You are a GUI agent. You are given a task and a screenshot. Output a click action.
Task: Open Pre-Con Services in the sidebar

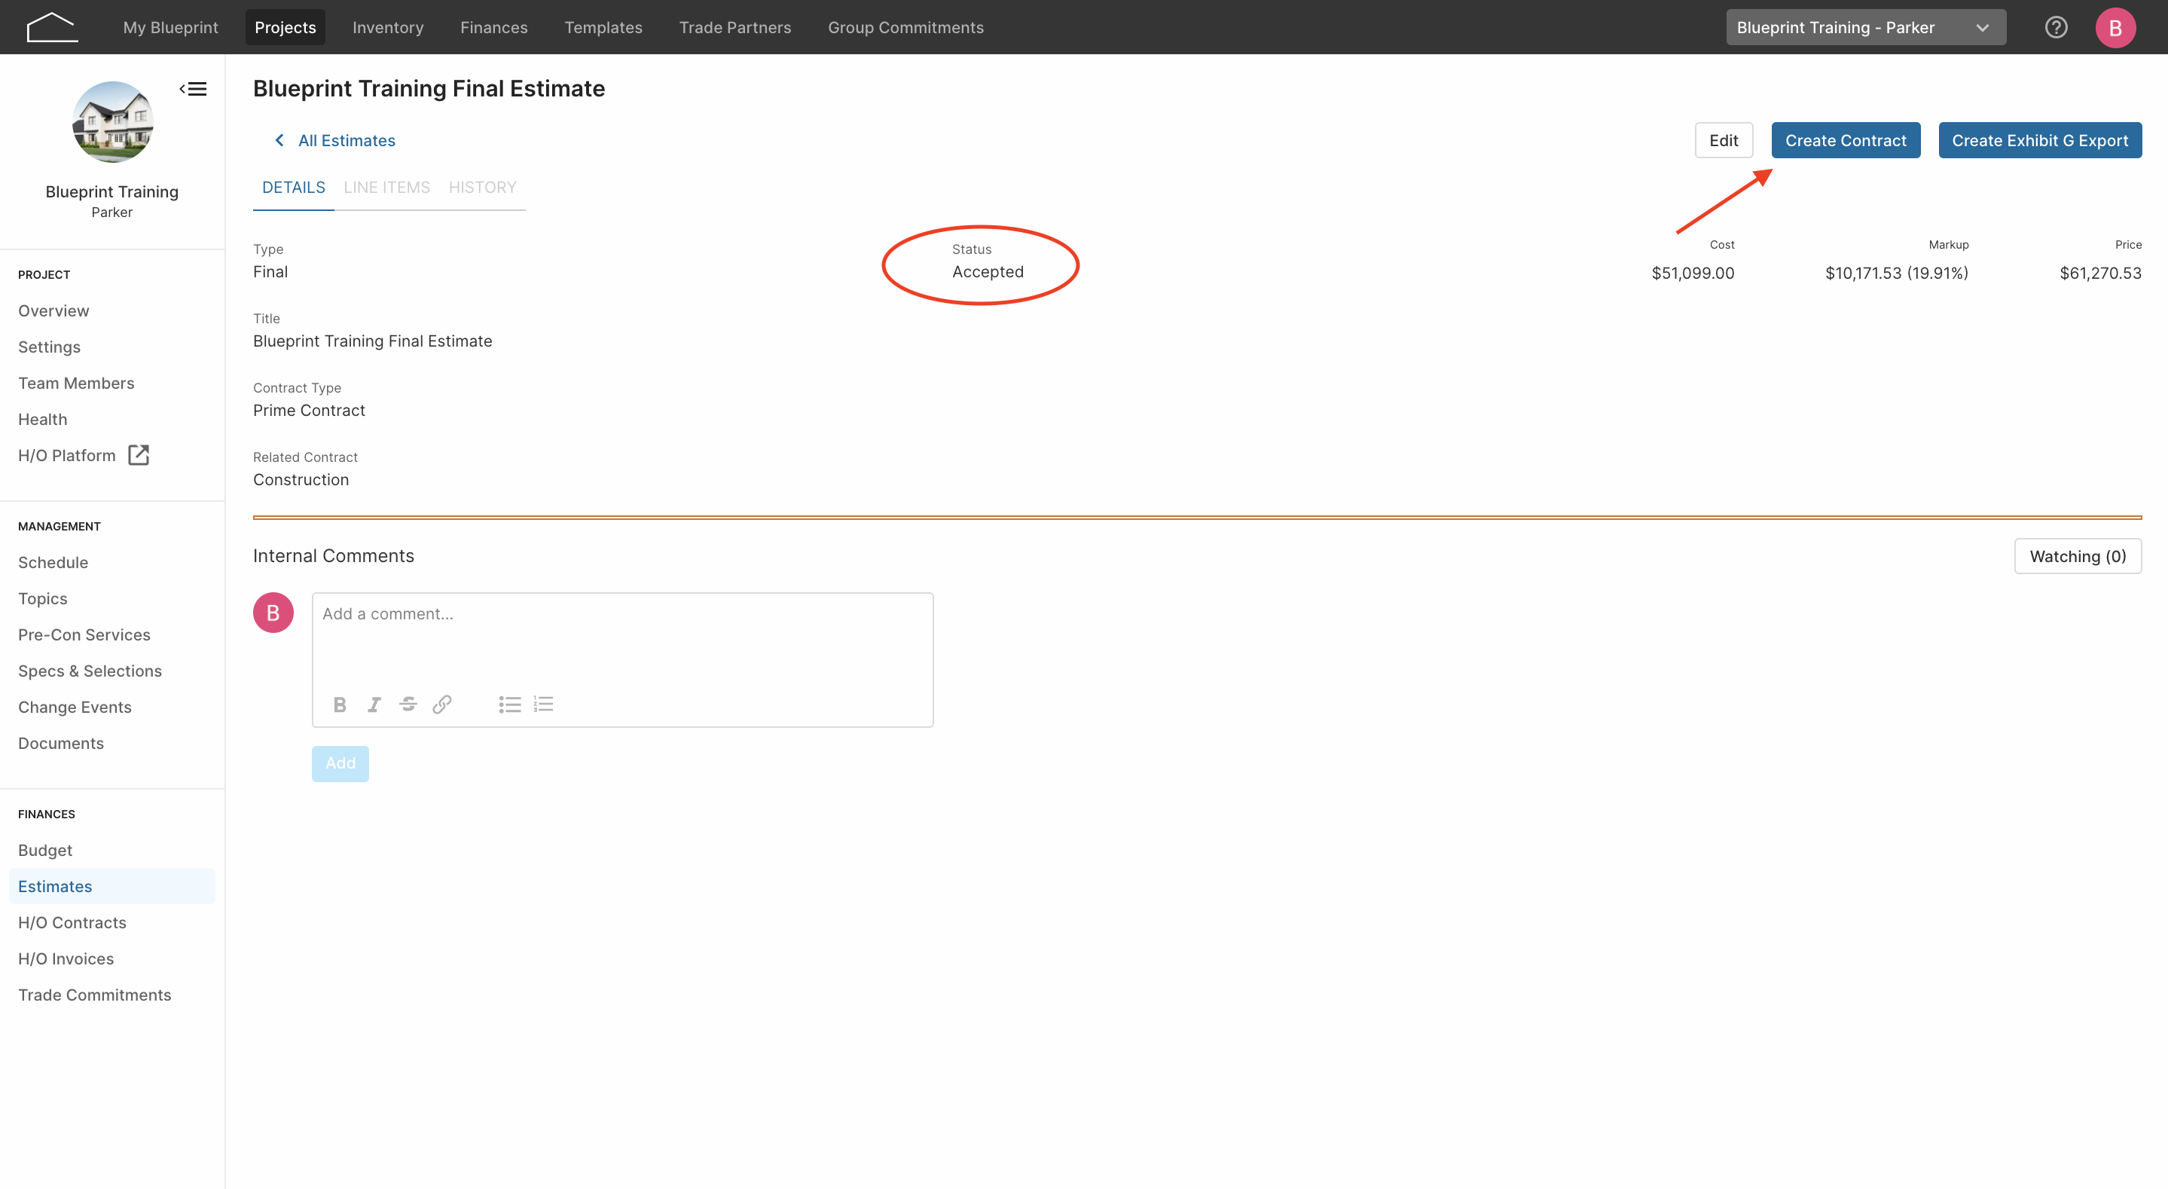tap(84, 635)
